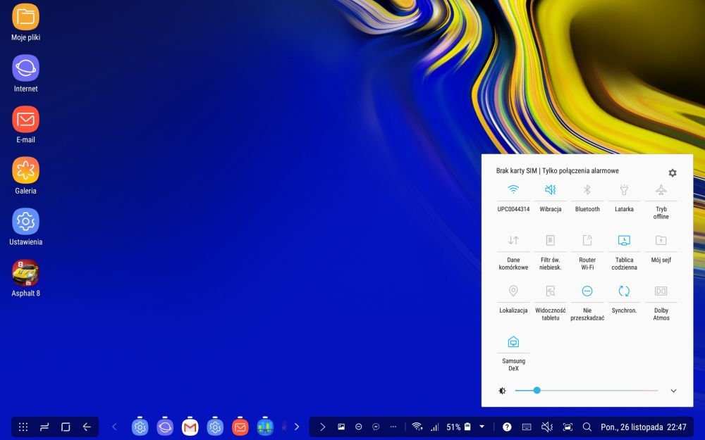Click the brightness sun icon
The image size is (705, 440).
point(502,391)
